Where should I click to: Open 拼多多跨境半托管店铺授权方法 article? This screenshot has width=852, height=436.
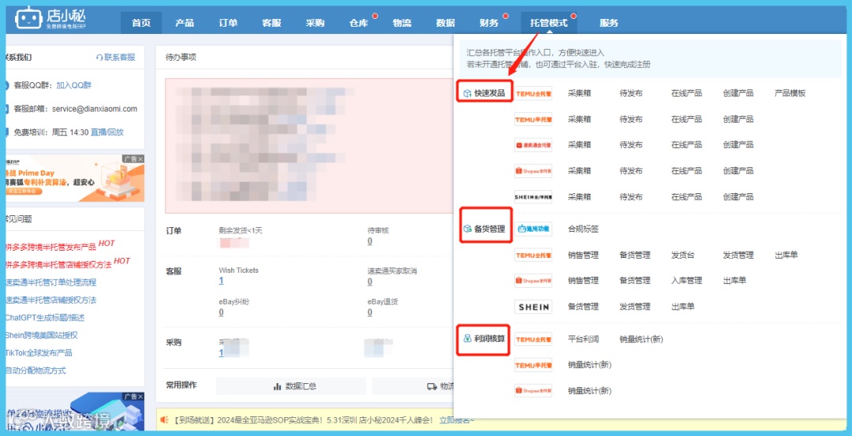58,264
